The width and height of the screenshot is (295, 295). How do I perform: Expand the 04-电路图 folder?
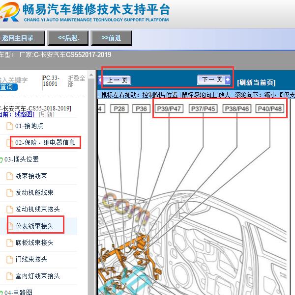pos(18,292)
